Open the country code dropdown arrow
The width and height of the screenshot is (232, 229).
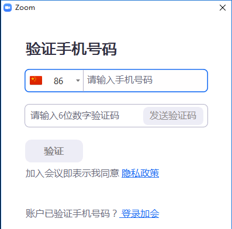pyautogui.click(x=78, y=81)
